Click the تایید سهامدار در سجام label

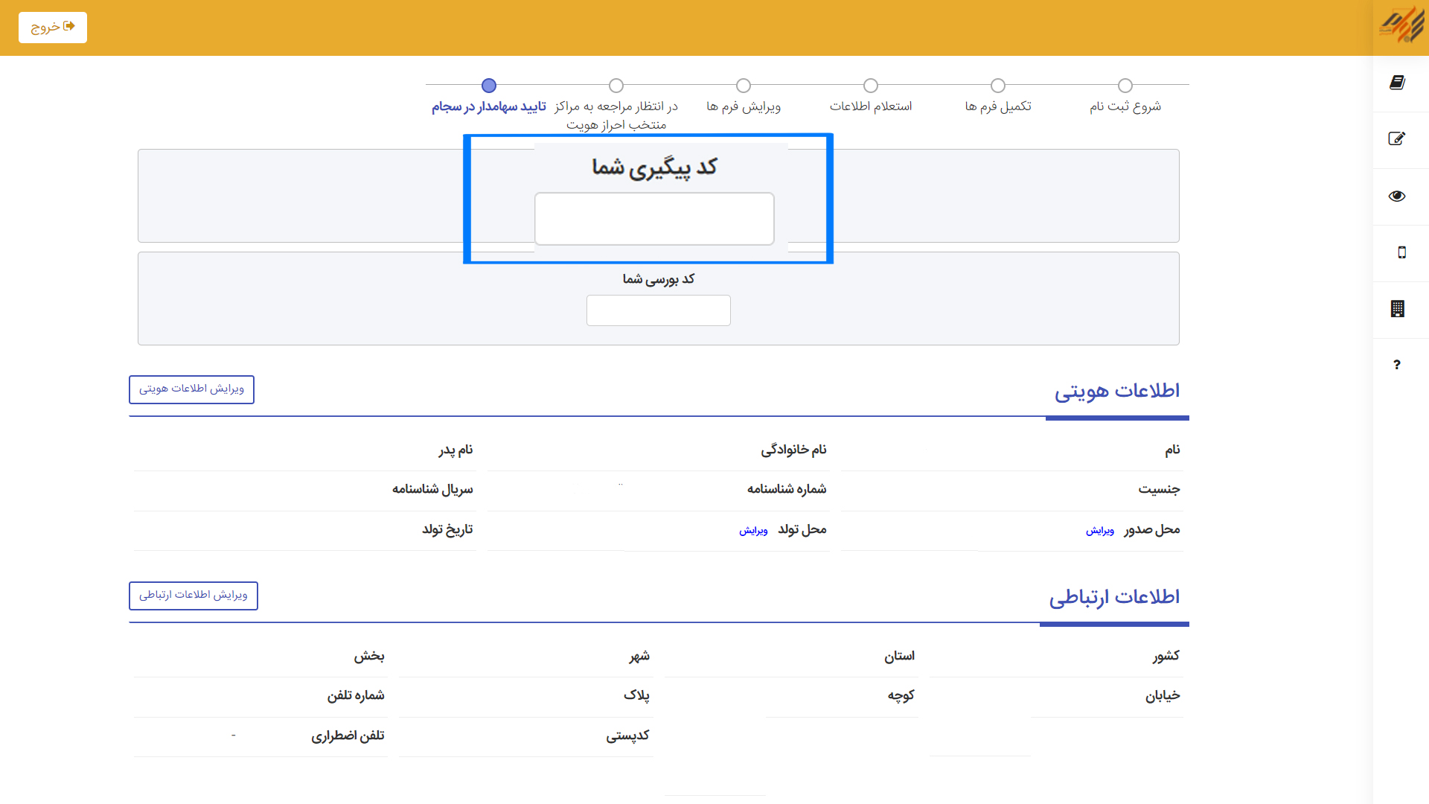[489, 106]
